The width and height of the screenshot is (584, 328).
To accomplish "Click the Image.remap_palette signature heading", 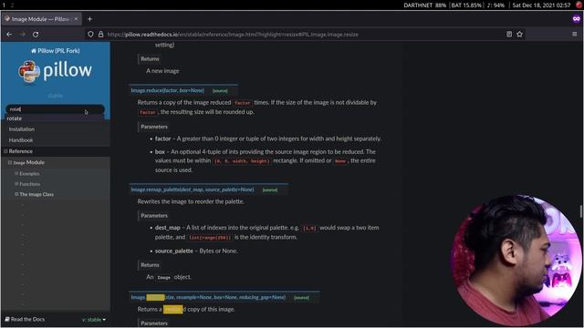I will click(x=193, y=190).
